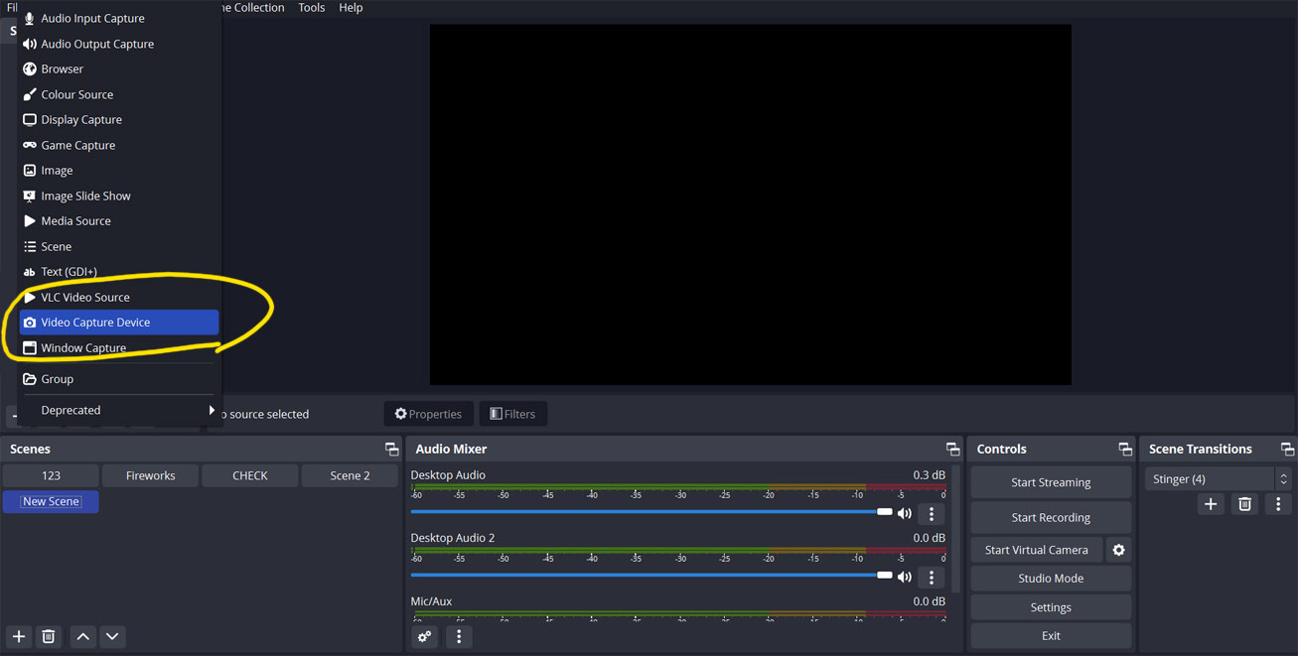Click Start Recording button
The height and width of the screenshot is (656, 1298).
coord(1051,517)
